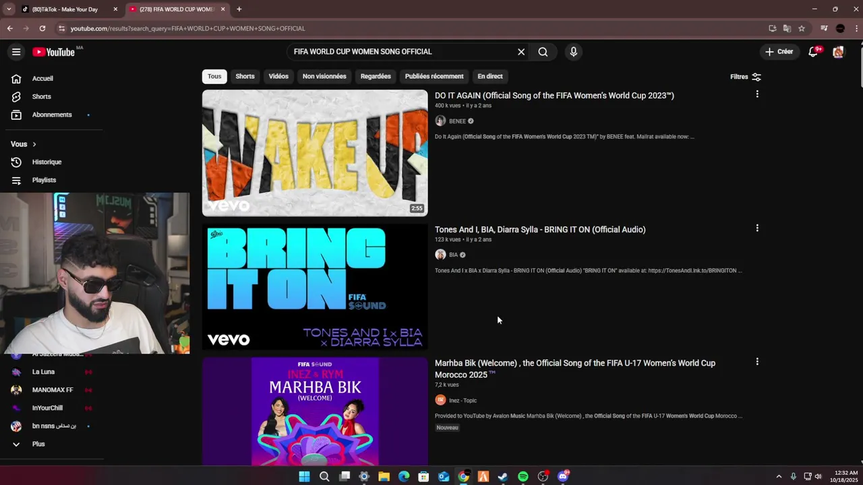
Task: Open Steam from the taskbar
Action: point(503,477)
